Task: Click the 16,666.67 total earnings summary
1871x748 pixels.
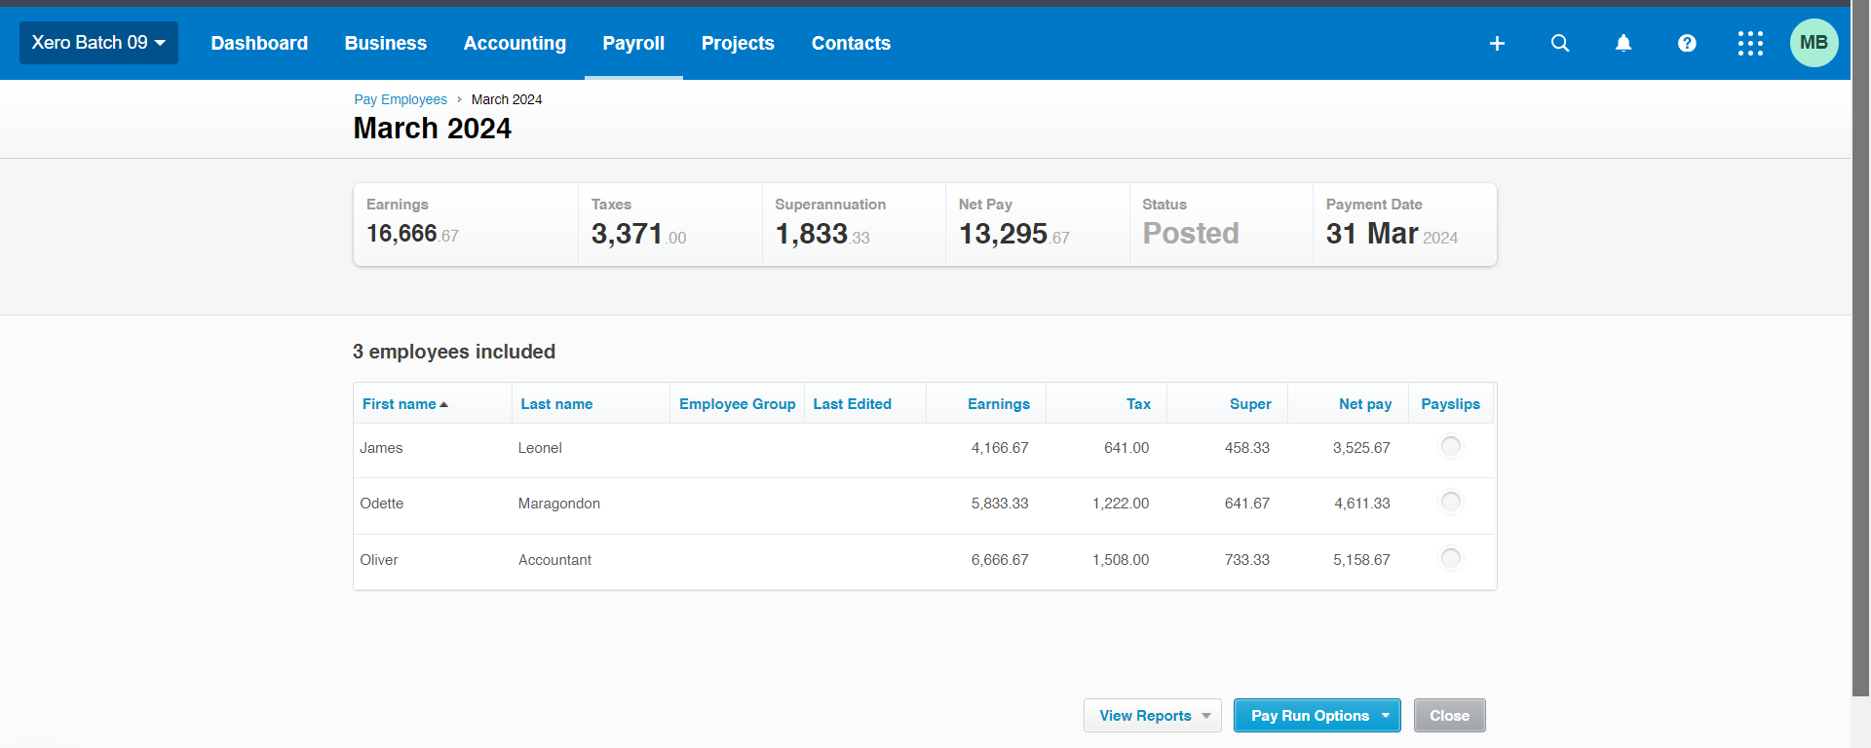Action: pyautogui.click(x=412, y=234)
